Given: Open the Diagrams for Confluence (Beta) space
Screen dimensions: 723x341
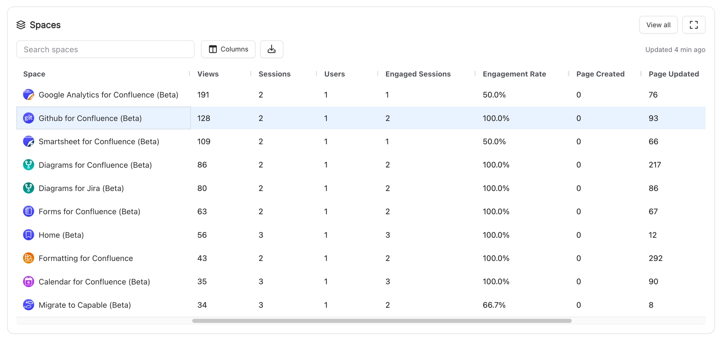Looking at the screenshot, I should point(95,165).
